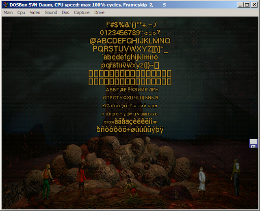Open the Cpu menu
260x211 pixels.
pyautogui.click(x=21, y=13)
